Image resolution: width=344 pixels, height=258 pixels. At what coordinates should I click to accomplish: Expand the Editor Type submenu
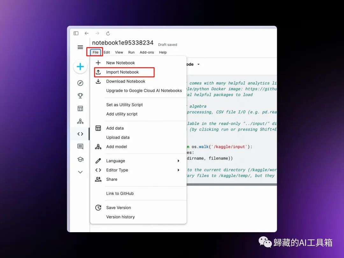click(138, 170)
